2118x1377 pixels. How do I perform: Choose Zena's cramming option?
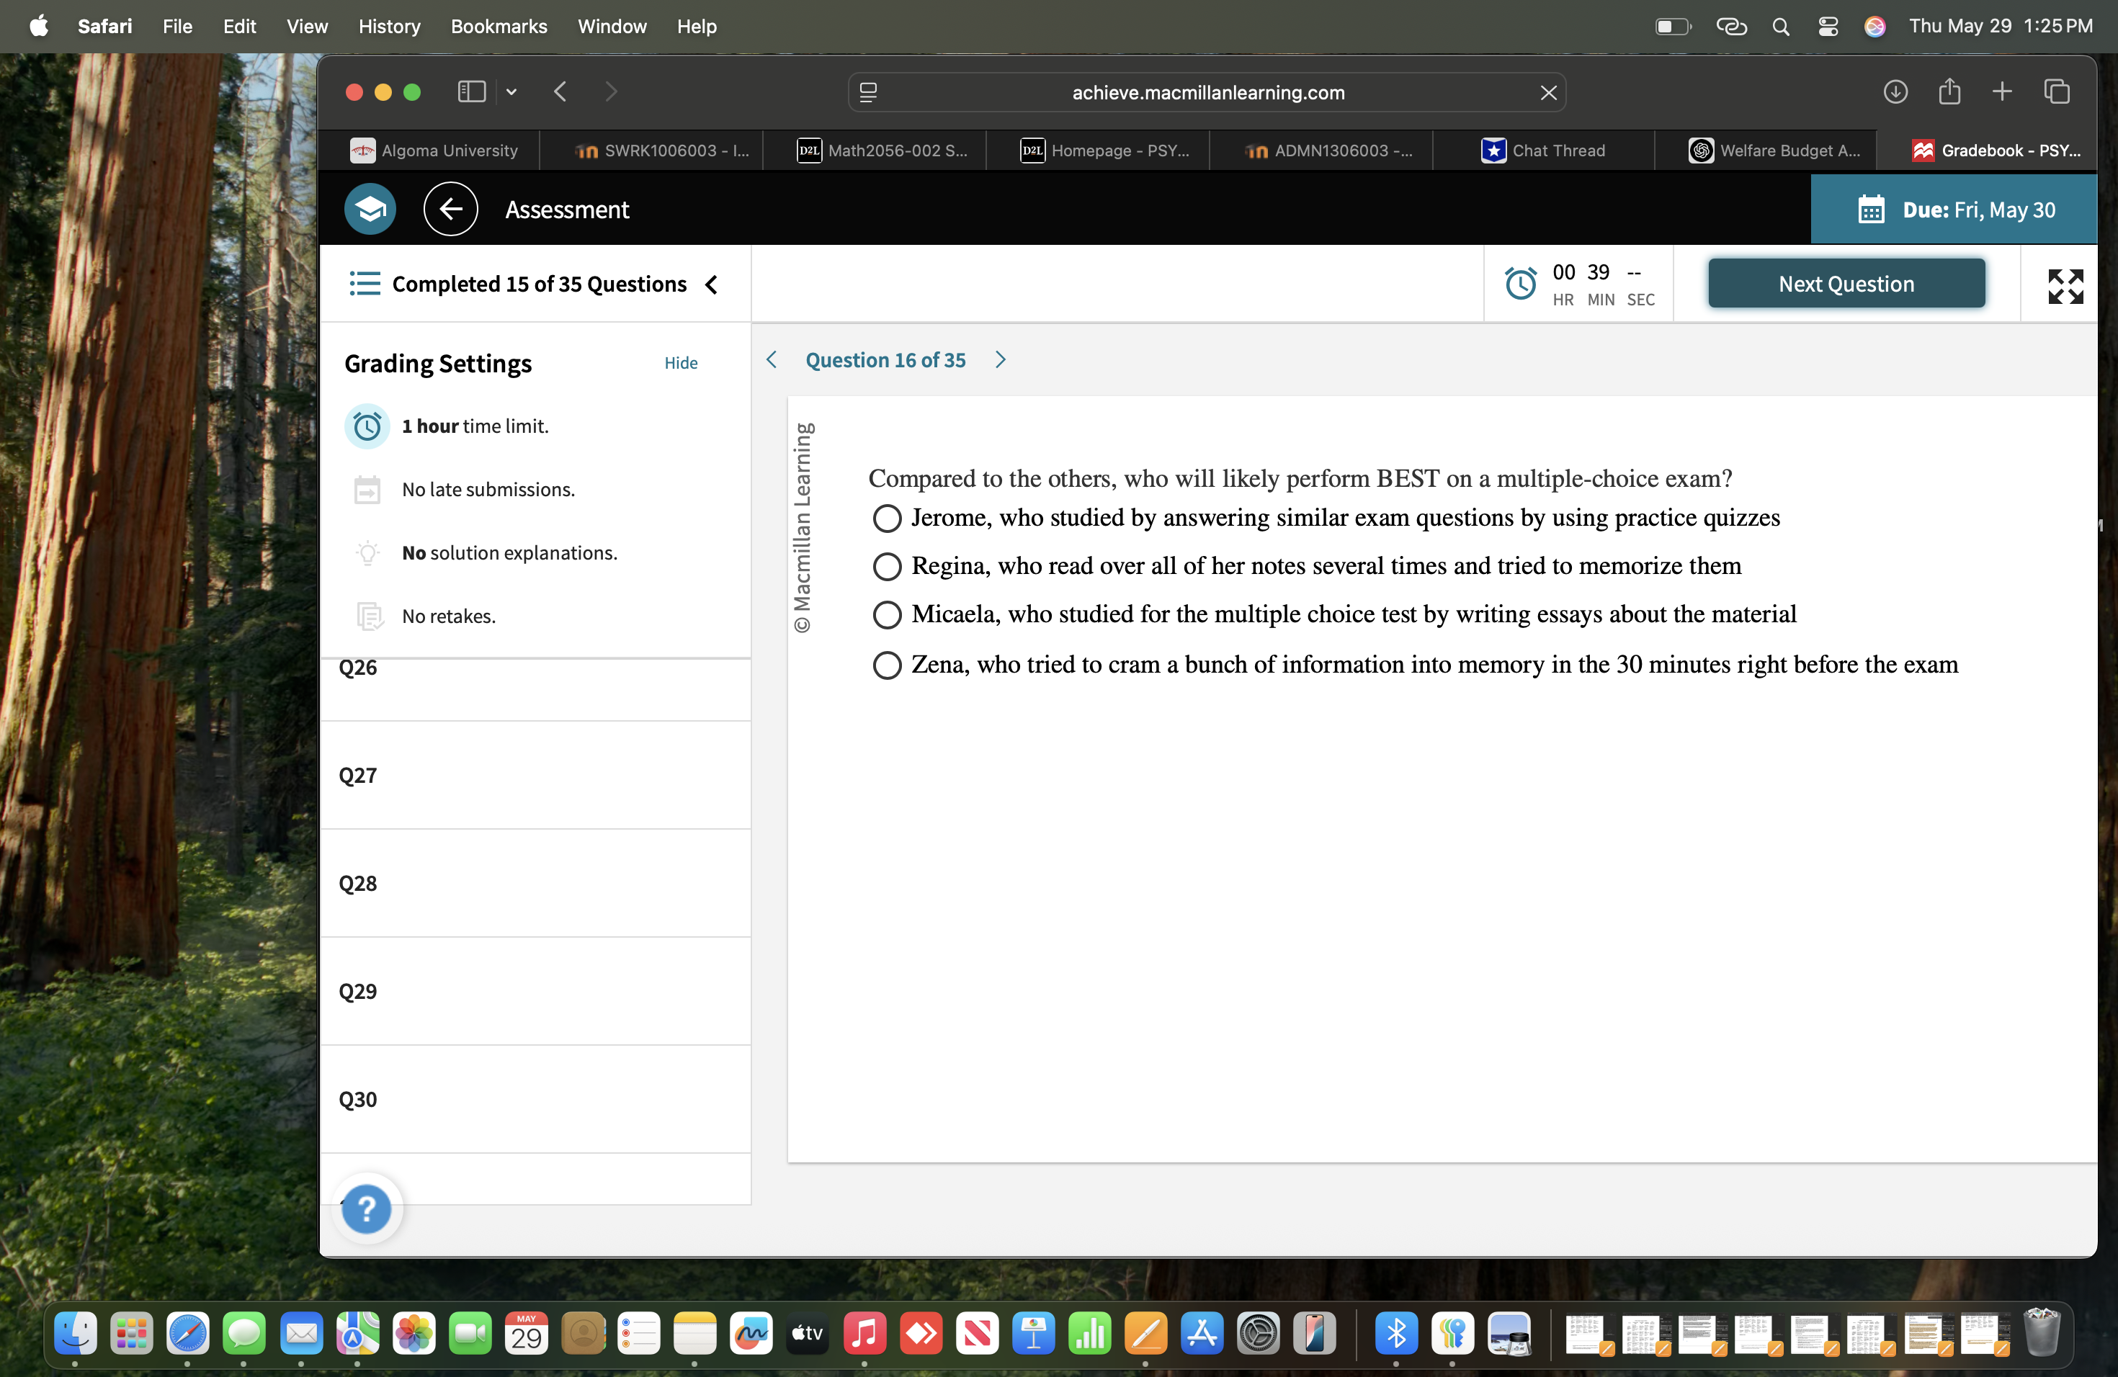pos(886,665)
